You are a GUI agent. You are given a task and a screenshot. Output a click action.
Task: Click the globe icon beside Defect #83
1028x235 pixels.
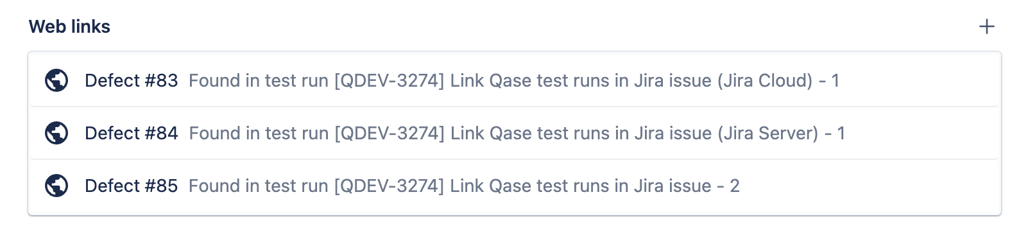click(56, 80)
